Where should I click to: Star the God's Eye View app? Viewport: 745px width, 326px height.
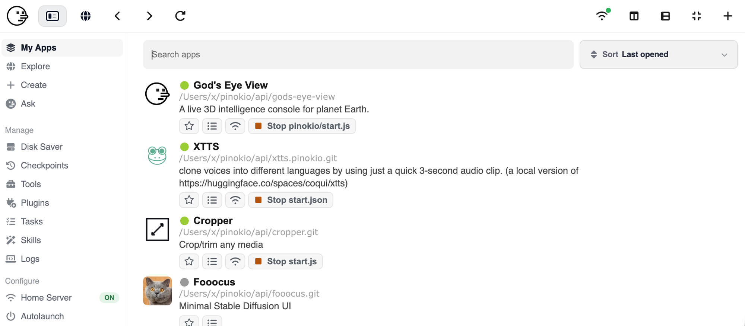point(189,126)
